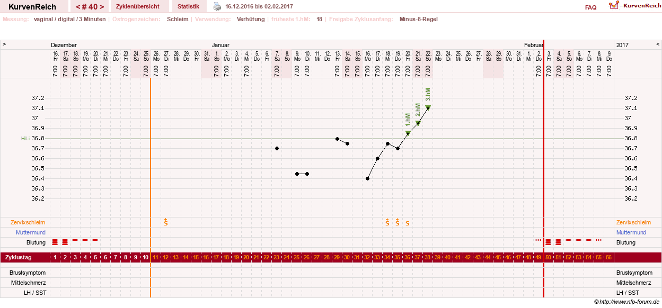Click the KurvenReich crown logo icon
This screenshot has height=308, width=662.
click(x=614, y=6)
